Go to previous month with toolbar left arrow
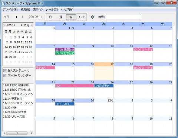The image size is (178, 138). pos(16,17)
